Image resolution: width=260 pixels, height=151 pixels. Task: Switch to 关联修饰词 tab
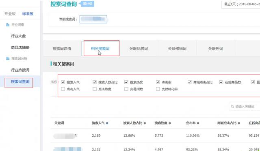pos(177,49)
